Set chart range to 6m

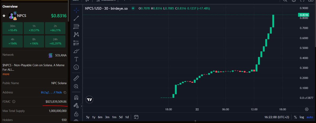point(100,117)
